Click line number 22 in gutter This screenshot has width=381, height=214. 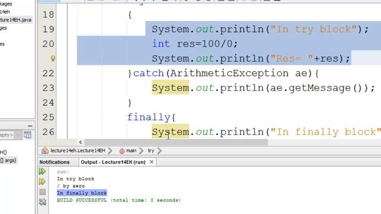click(48, 73)
